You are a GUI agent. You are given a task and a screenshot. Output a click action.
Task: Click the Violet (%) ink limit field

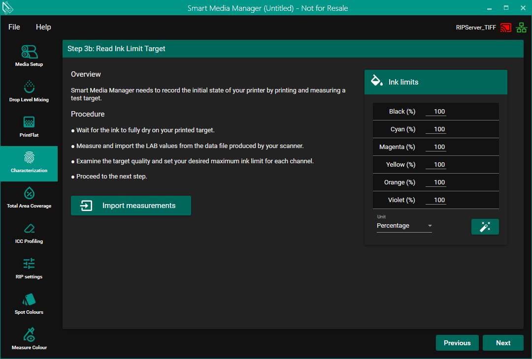point(436,200)
